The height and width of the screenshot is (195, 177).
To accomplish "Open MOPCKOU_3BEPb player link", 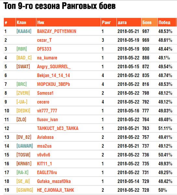I will 54,84.
